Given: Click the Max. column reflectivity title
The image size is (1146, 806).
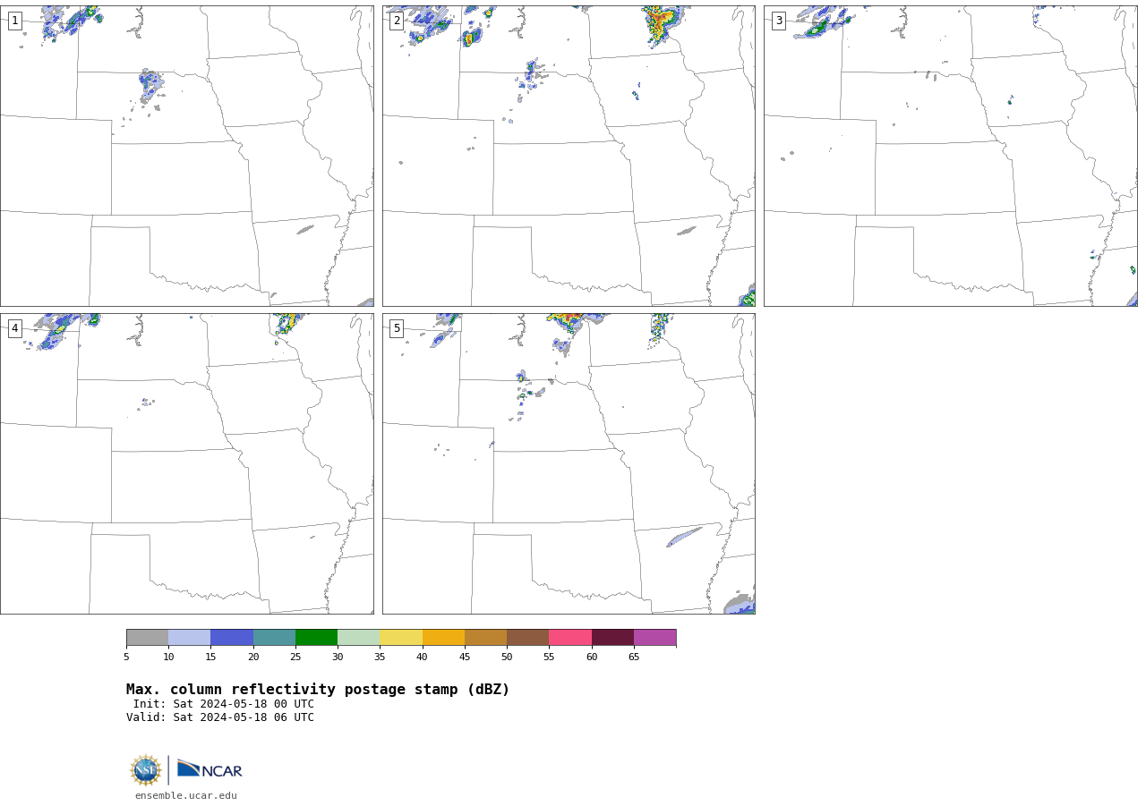Looking at the screenshot, I should [318, 690].
